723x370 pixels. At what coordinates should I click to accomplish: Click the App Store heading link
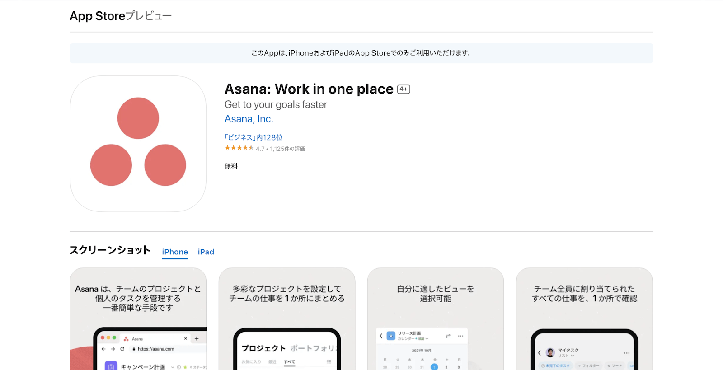(97, 16)
